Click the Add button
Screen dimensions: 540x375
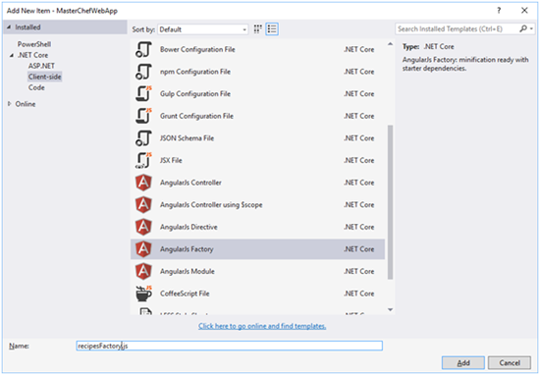pyautogui.click(x=463, y=362)
